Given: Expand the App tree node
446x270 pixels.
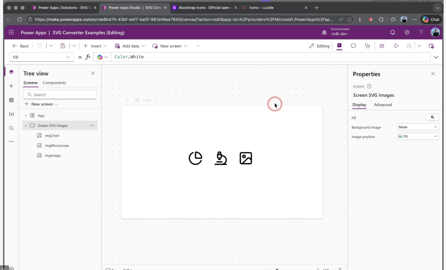Looking at the screenshot, I should click(26, 115).
